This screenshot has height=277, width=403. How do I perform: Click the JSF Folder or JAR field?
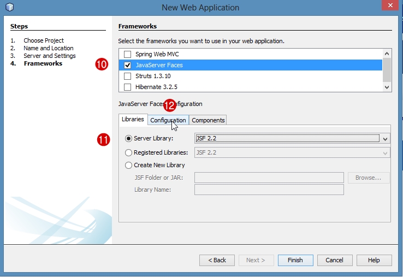point(269,178)
